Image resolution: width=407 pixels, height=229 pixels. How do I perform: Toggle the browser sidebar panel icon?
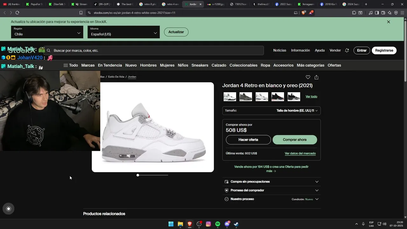(377, 13)
